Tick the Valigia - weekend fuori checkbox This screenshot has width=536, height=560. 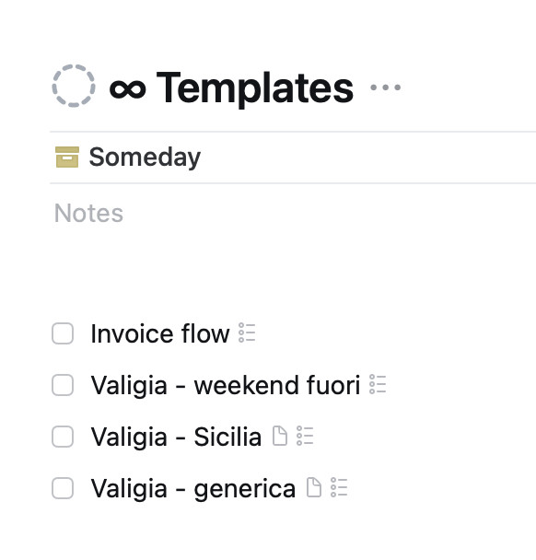63,385
